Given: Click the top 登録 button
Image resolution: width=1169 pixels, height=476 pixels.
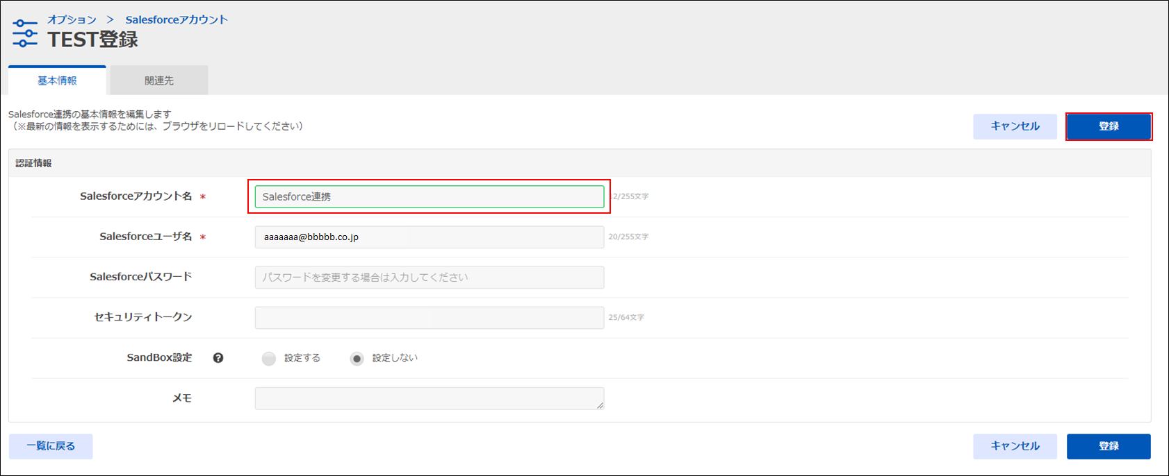Looking at the screenshot, I should 1109,126.
